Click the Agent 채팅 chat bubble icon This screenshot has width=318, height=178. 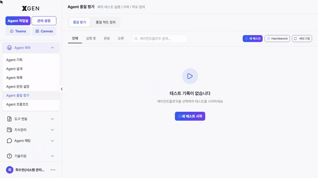click(x=9, y=141)
